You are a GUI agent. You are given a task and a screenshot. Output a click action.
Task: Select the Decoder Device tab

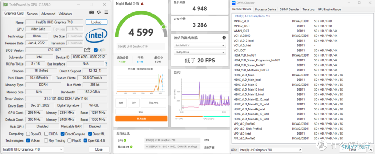(242, 9)
